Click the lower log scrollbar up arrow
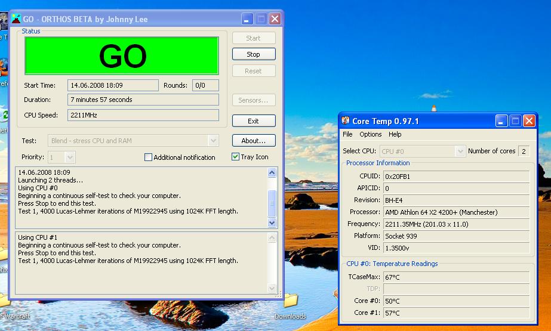The width and height of the screenshot is (551, 331). tap(272, 238)
